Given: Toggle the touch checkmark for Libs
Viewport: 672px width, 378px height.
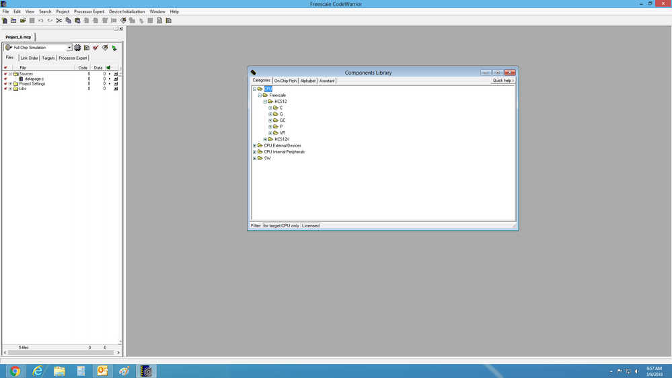Looking at the screenshot, I should pos(5,89).
